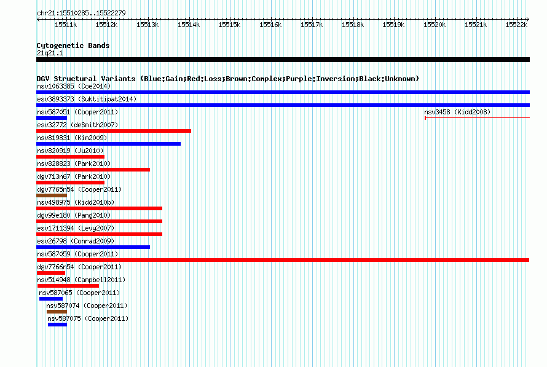547x367 pixels.
Task: Click the 15512k ruler tick label
Action: point(106,25)
